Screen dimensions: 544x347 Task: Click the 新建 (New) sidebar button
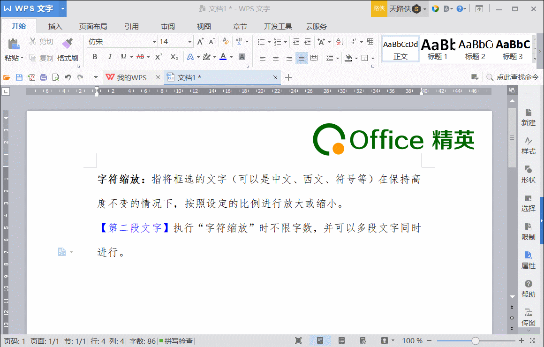(x=529, y=117)
